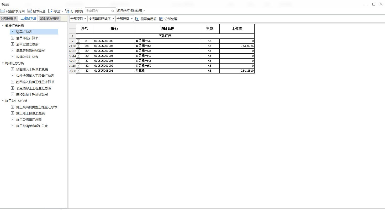Image resolution: width=385 pixels, height=210 pixels.
Task: Expand row 30 有梁板-c40 plus box
Action: click(x=78, y=56)
